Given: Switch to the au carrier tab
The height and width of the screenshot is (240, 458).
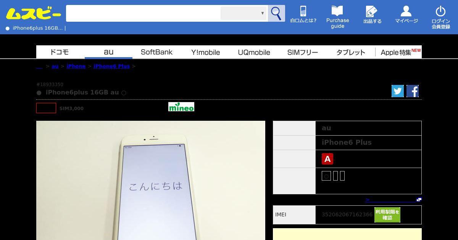Looking at the screenshot, I should click(x=108, y=52).
